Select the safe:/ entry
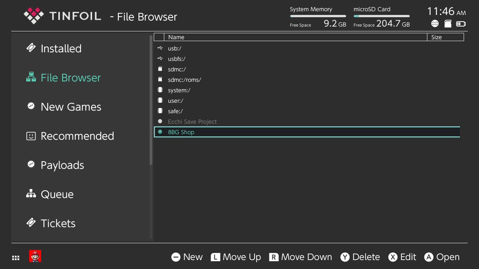This screenshot has height=269, width=479. (307, 111)
